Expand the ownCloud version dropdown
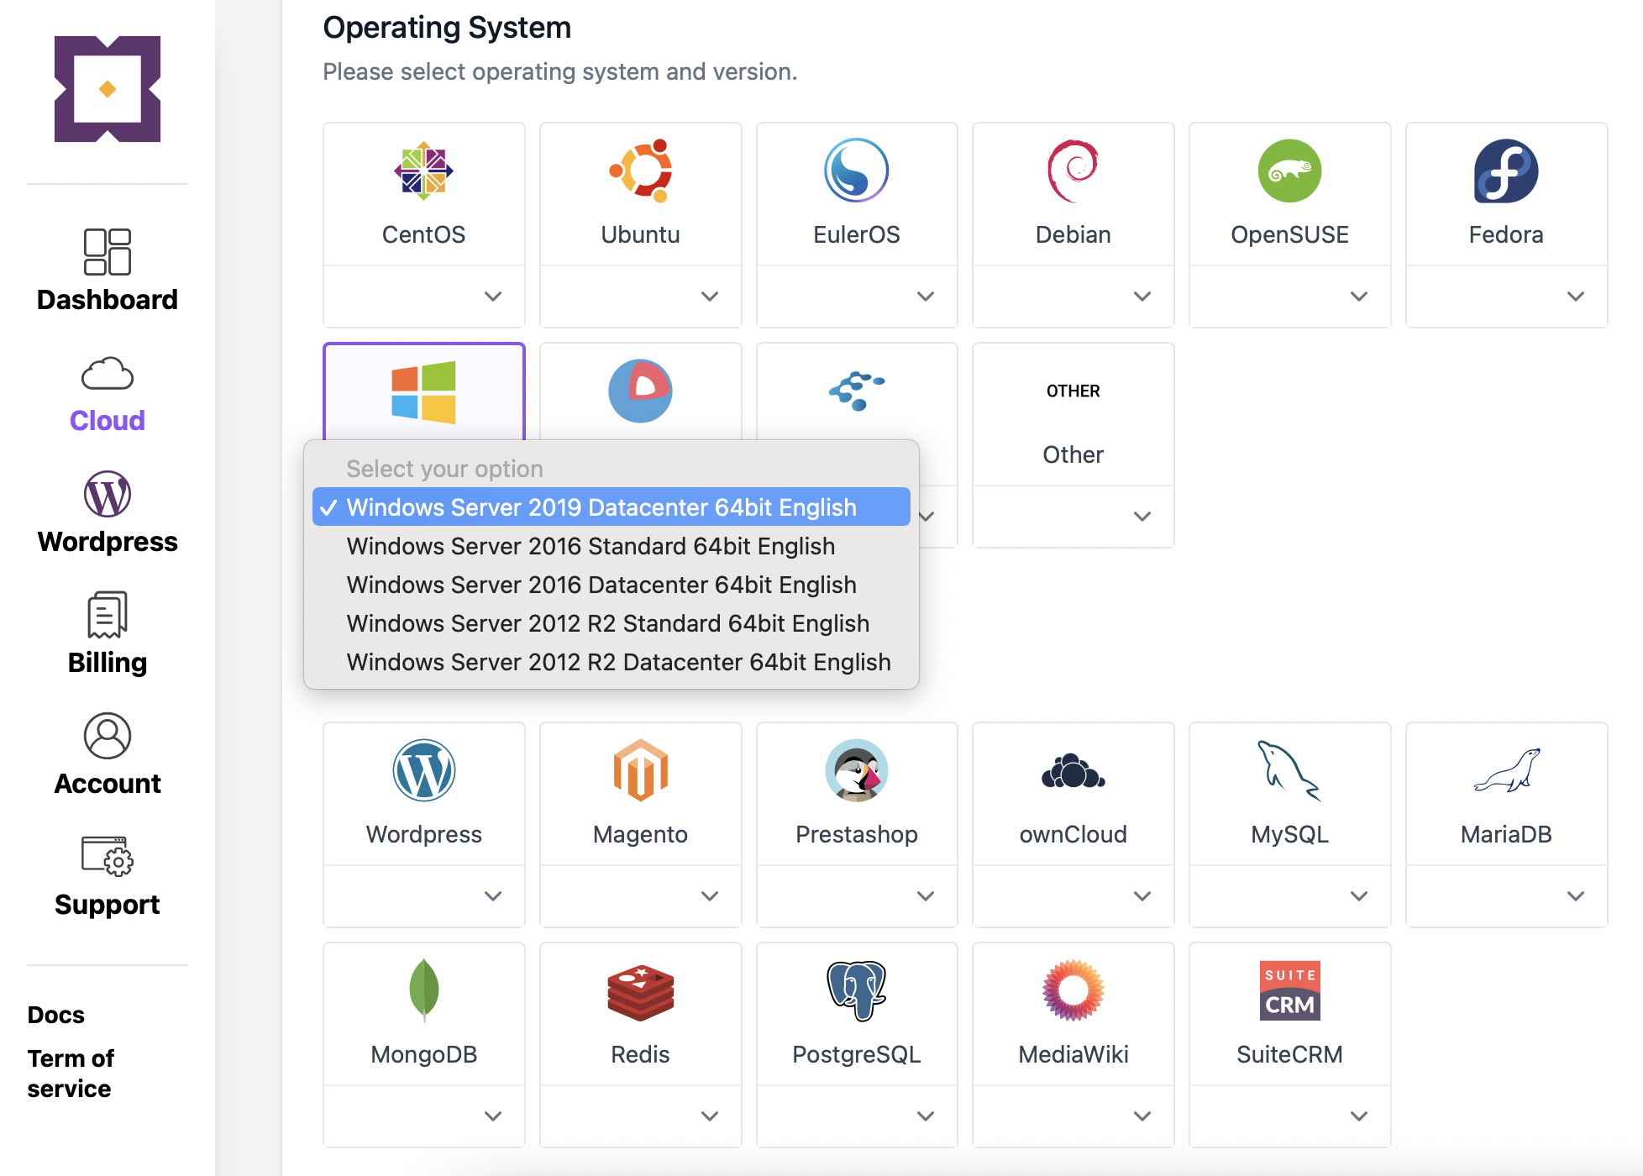This screenshot has height=1176, width=1643. [1073, 896]
